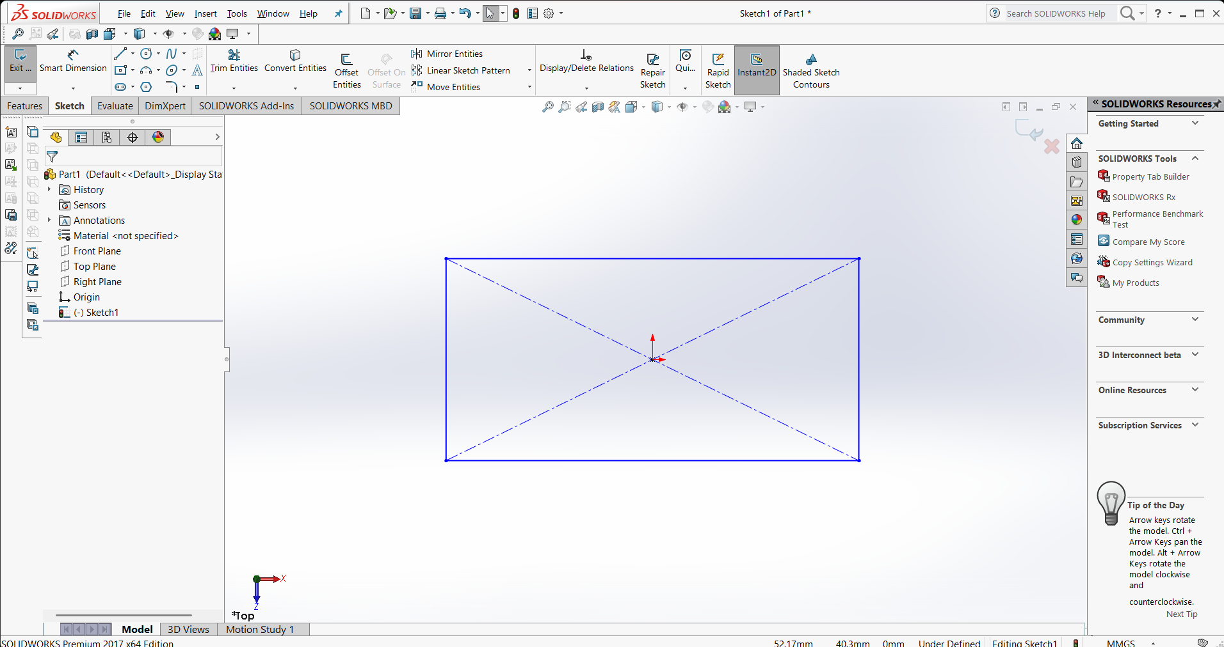Open Performance Benchmark Test link
This screenshot has width=1224, height=647.
tap(1157, 219)
